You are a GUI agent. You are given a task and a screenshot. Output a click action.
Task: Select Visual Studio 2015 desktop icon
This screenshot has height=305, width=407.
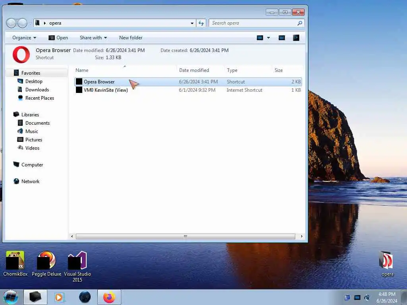point(78,266)
